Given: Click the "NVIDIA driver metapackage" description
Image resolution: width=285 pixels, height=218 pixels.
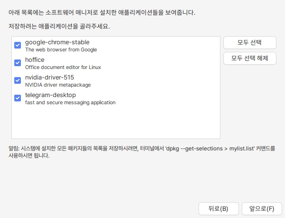Looking at the screenshot, I should [x=57, y=85].
